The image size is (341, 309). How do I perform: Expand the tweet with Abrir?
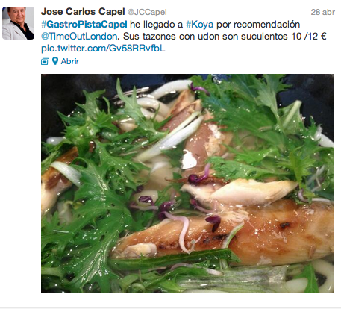tap(70, 61)
